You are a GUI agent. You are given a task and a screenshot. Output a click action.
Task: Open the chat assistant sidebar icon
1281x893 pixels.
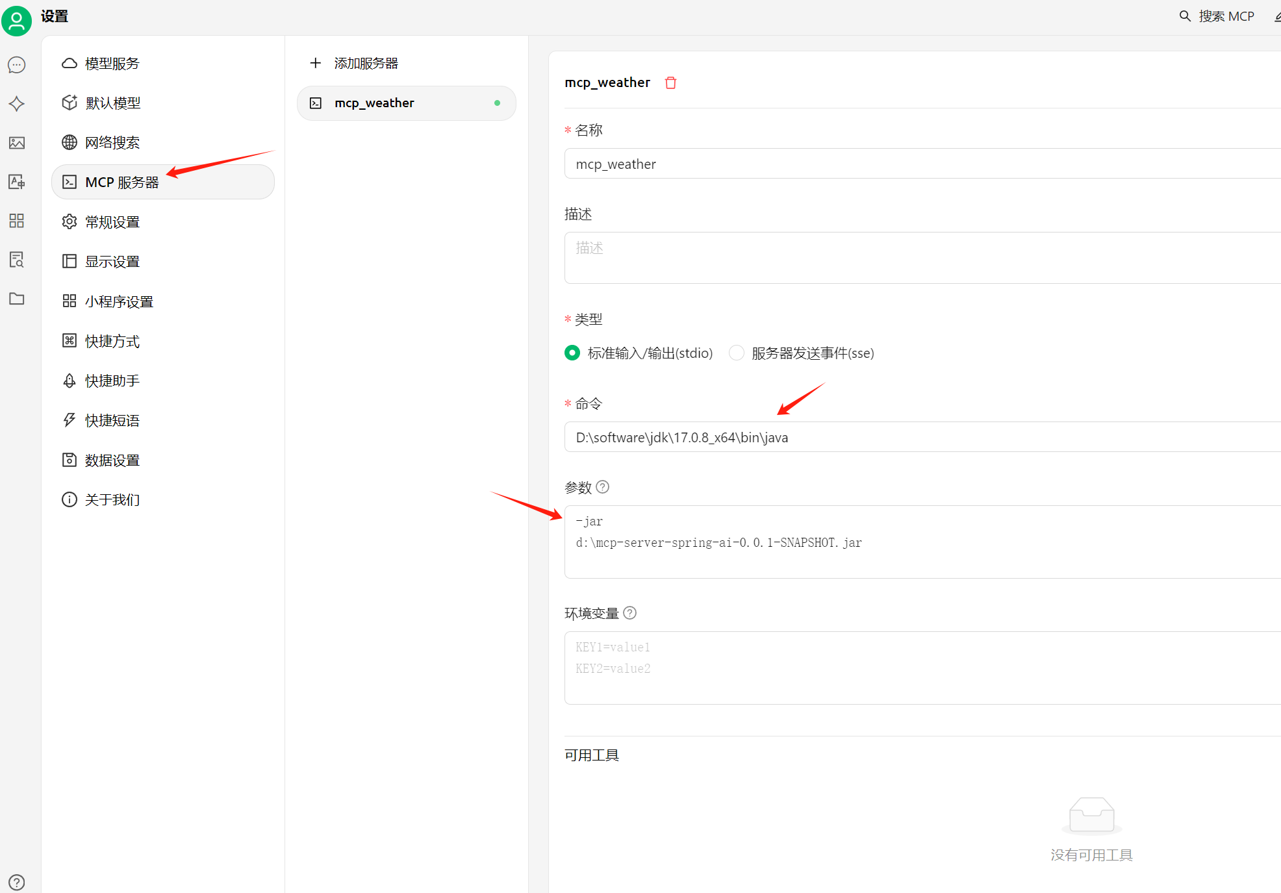coord(17,65)
